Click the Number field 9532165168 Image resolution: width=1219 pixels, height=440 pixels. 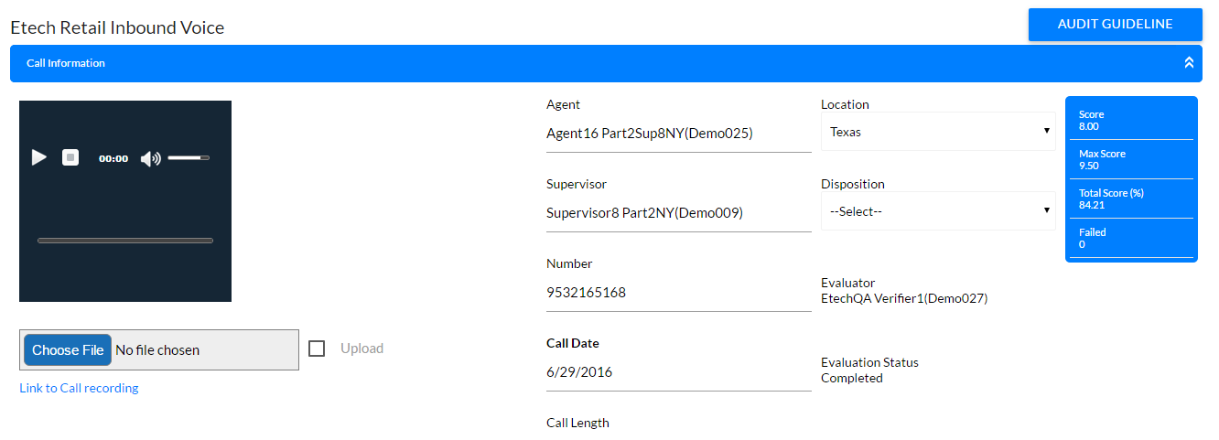[678, 293]
